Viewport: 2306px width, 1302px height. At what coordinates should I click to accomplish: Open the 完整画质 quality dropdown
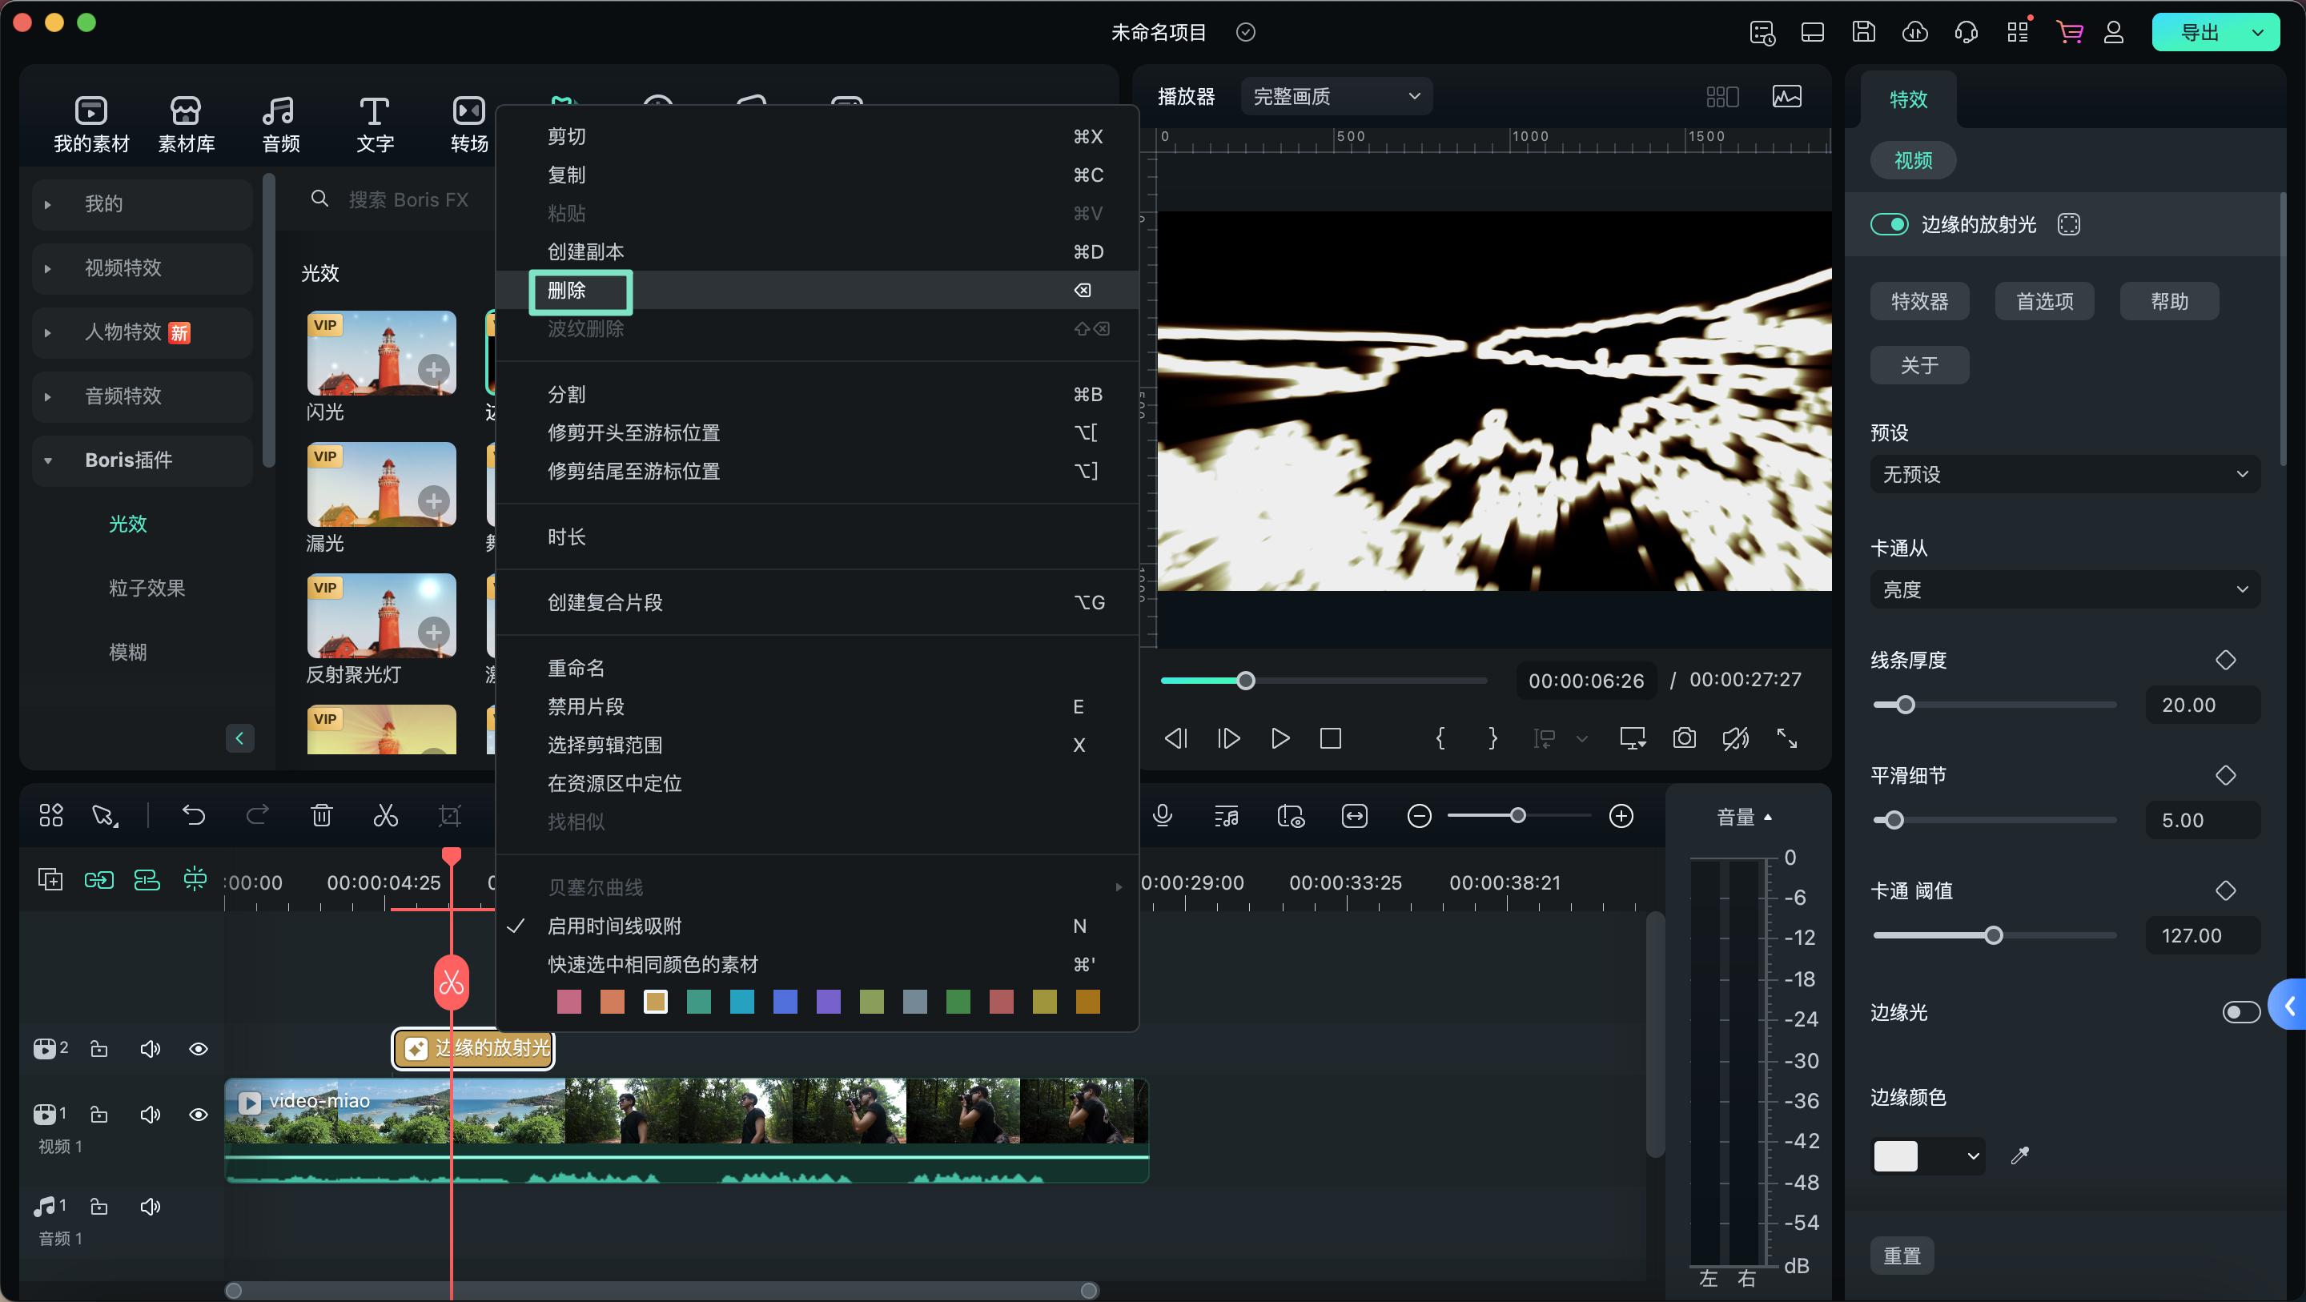tap(1336, 97)
